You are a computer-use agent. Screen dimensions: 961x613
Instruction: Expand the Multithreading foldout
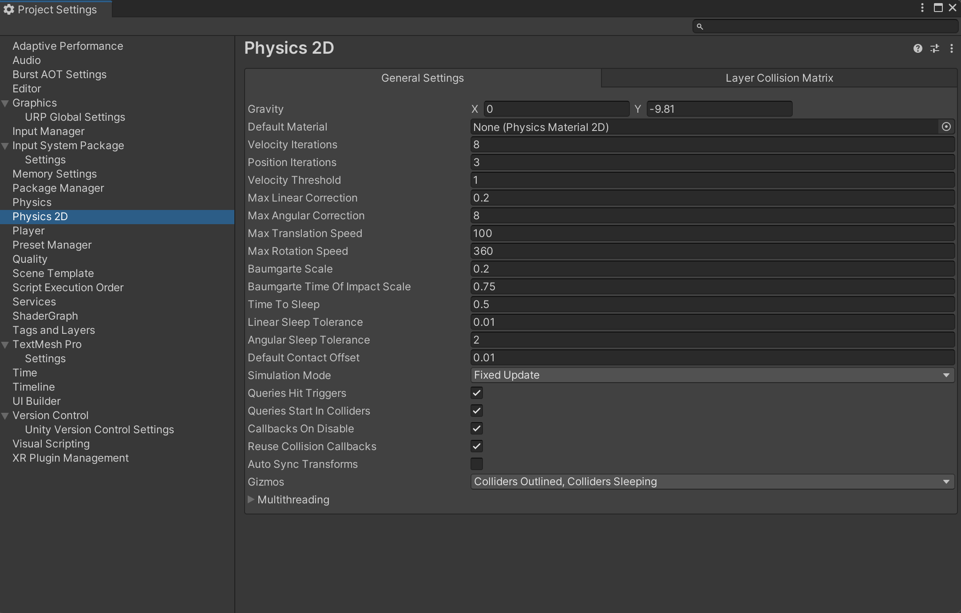(x=251, y=499)
